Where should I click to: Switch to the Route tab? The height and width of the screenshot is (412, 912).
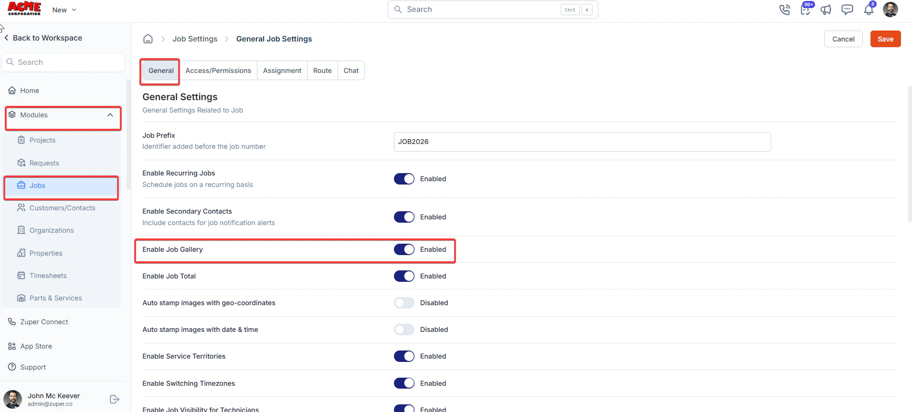[322, 71]
